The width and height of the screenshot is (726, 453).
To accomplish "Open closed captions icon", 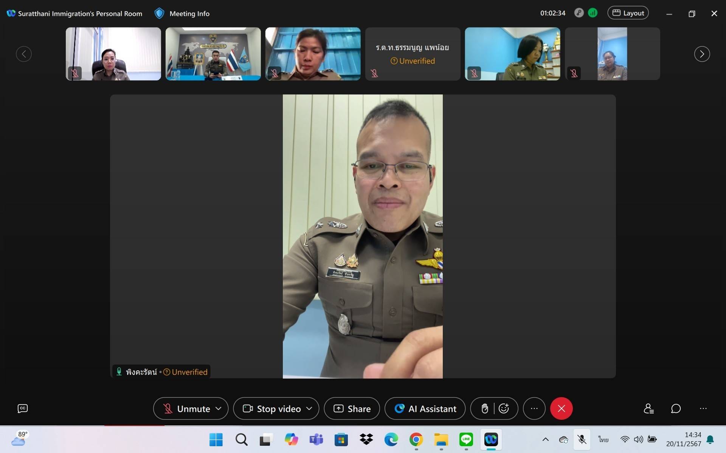I will (x=23, y=408).
